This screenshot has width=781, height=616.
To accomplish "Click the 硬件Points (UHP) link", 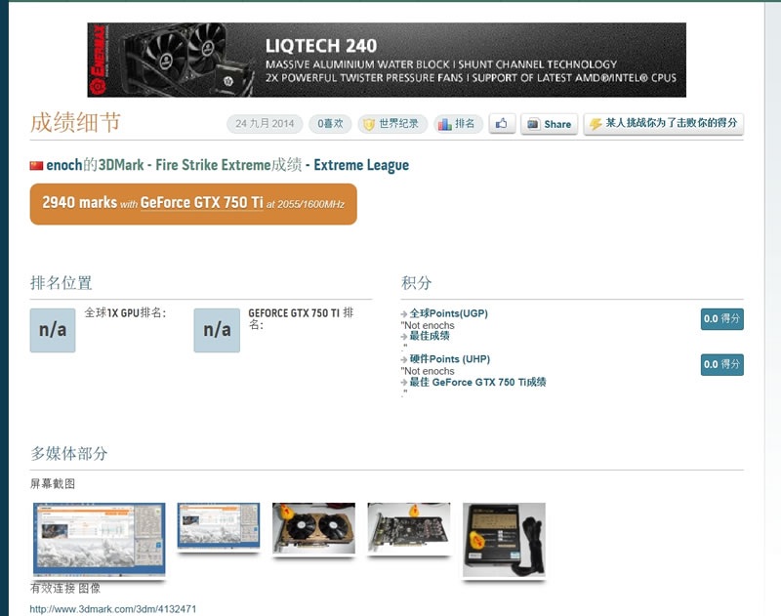I will [x=448, y=359].
